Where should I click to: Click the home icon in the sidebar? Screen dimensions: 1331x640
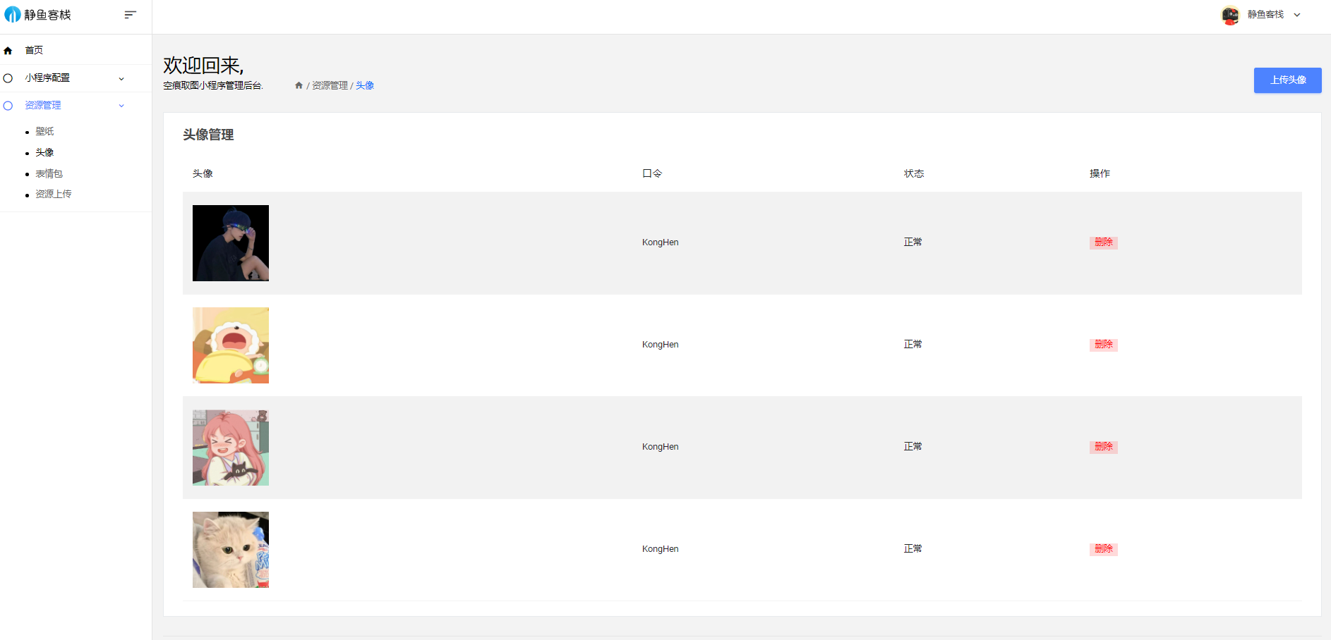click(x=8, y=51)
